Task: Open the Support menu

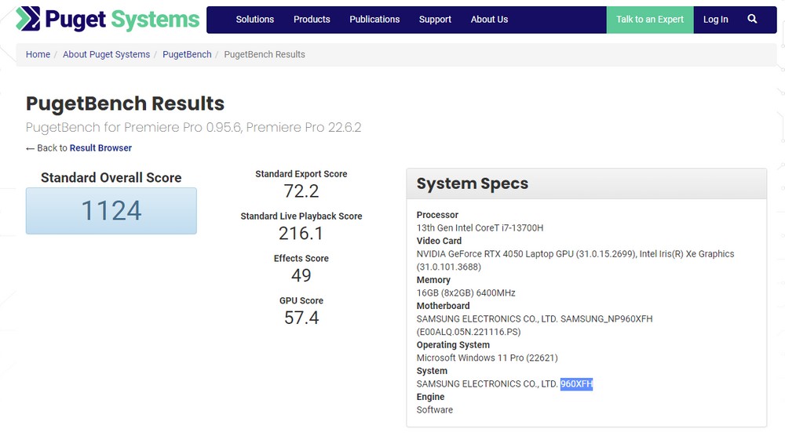Action: [x=435, y=20]
